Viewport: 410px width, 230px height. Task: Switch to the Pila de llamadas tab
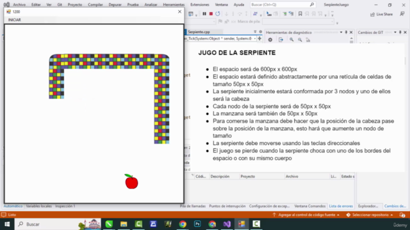(x=193, y=206)
